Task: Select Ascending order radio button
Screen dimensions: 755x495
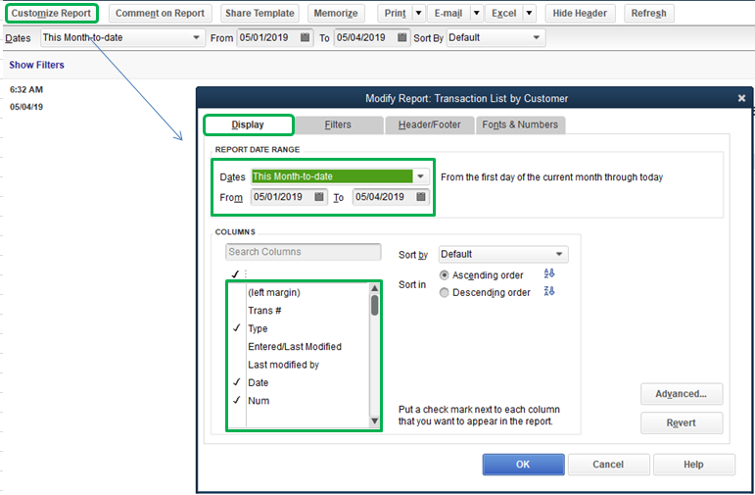Action: click(444, 275)
